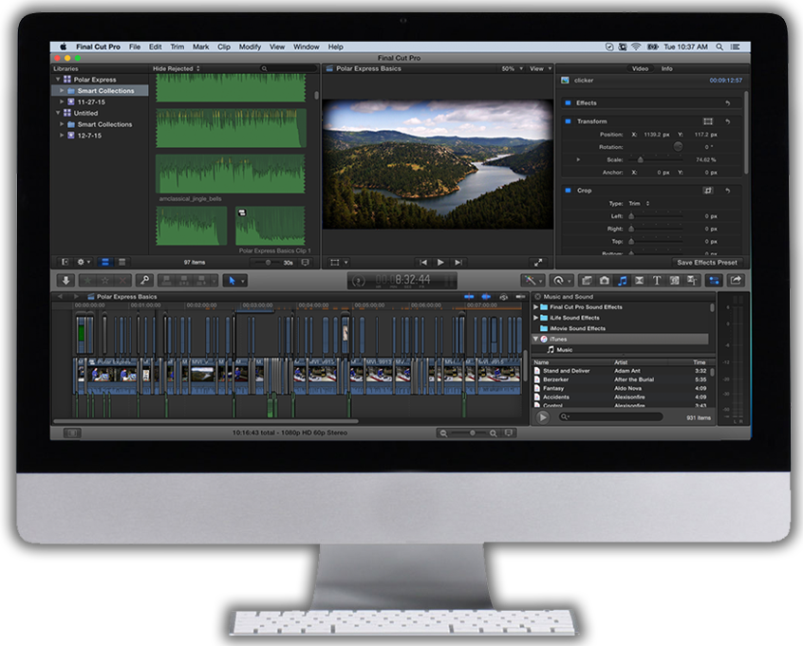
Task: Toggle audio skimming in timeline
Action: tap(486, 296)
